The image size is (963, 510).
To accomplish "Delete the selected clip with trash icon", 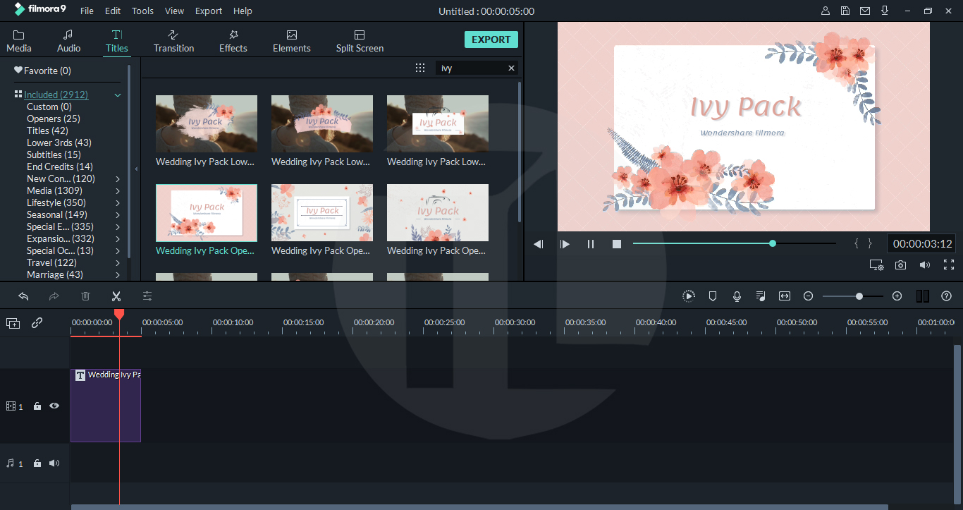I will click(85, 296).
